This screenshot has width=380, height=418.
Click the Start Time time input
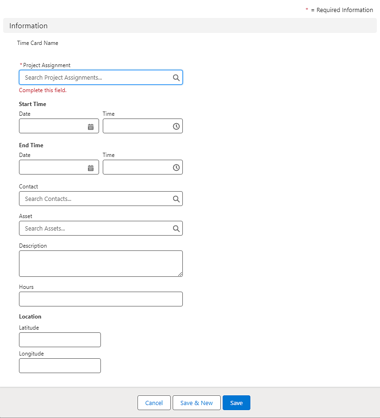pos(137,126)
